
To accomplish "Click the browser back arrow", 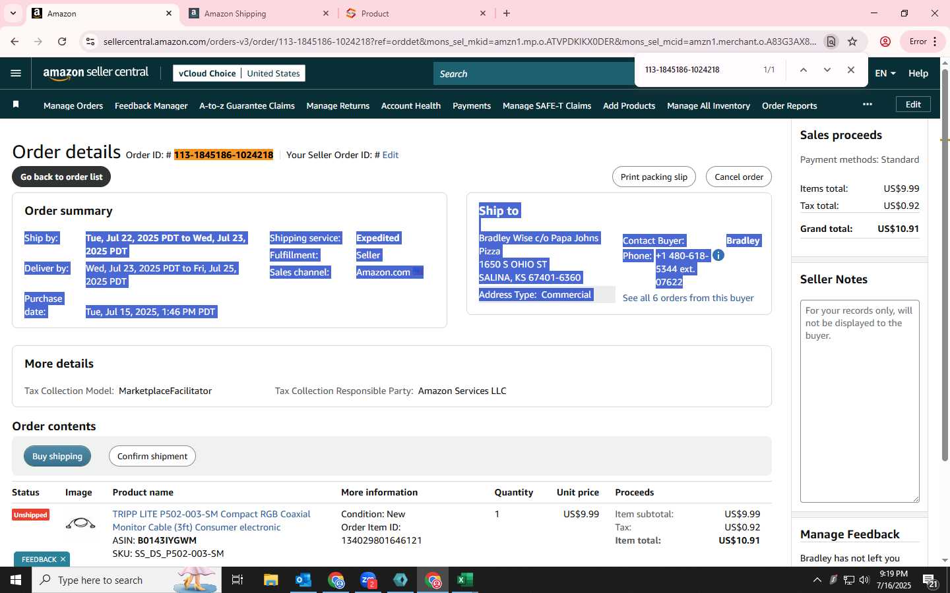I will click(x=15, y=42).
